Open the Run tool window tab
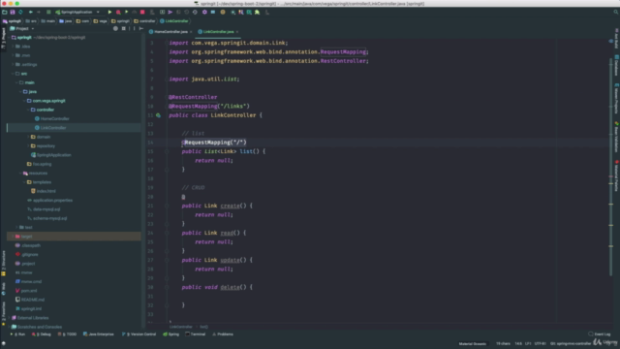 pos(17,334)
